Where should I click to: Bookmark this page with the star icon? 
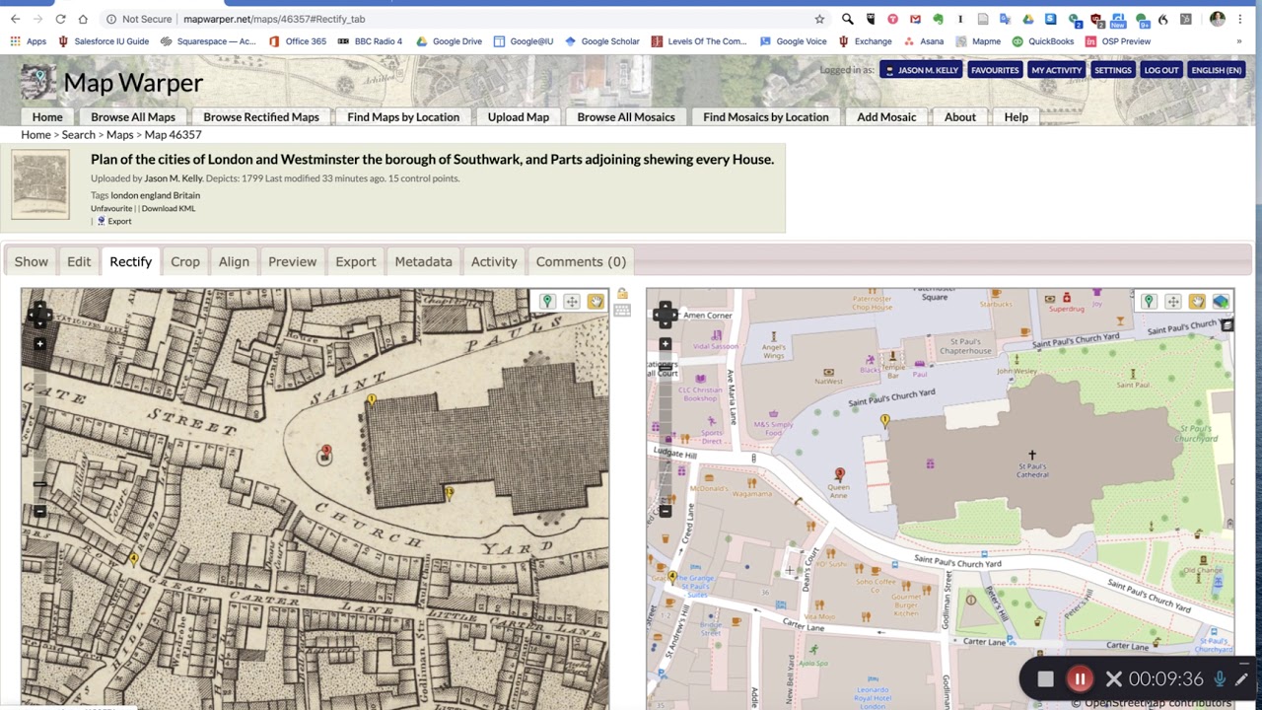click(x=819, y=19)
